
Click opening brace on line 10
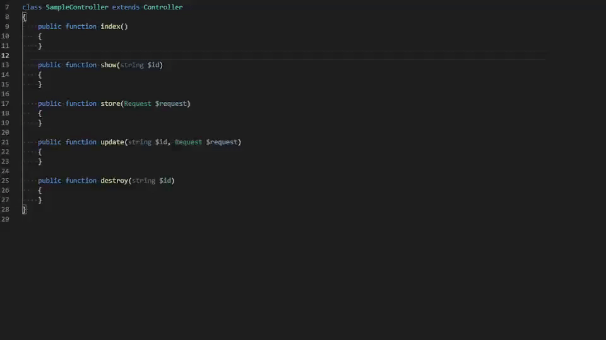[40, 37]
